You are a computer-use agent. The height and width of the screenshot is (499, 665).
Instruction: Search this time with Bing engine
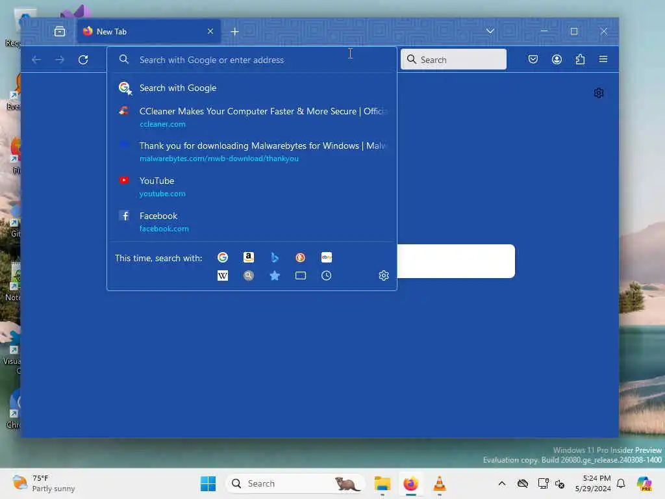coord(275,257)
